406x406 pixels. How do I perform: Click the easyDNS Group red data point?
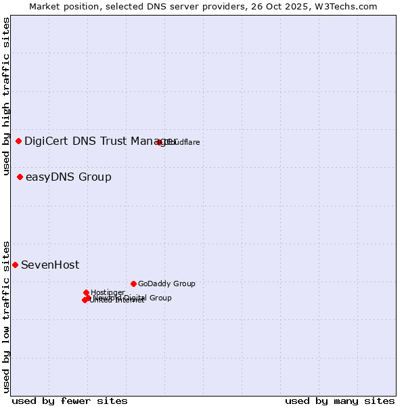(x=20, y=177)
